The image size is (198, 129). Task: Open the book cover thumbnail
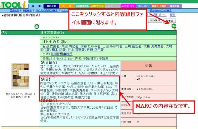20,76
